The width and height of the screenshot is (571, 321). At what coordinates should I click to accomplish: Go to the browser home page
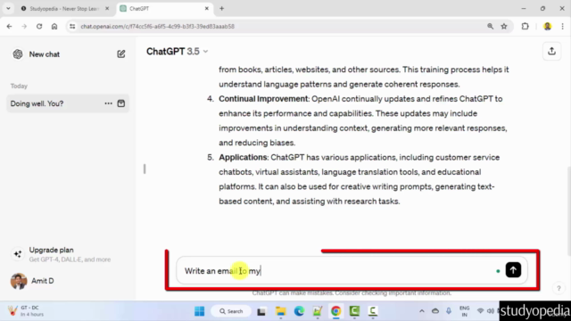54,26
